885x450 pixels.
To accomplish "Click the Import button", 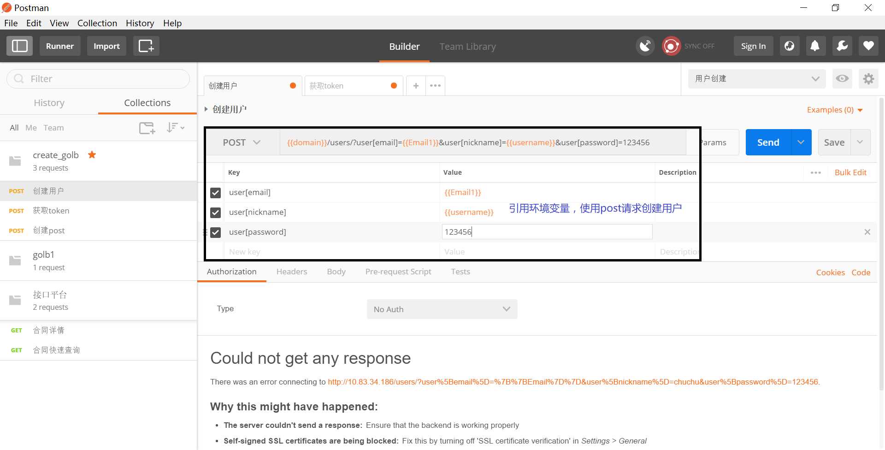I will click(x=106, y=46).
